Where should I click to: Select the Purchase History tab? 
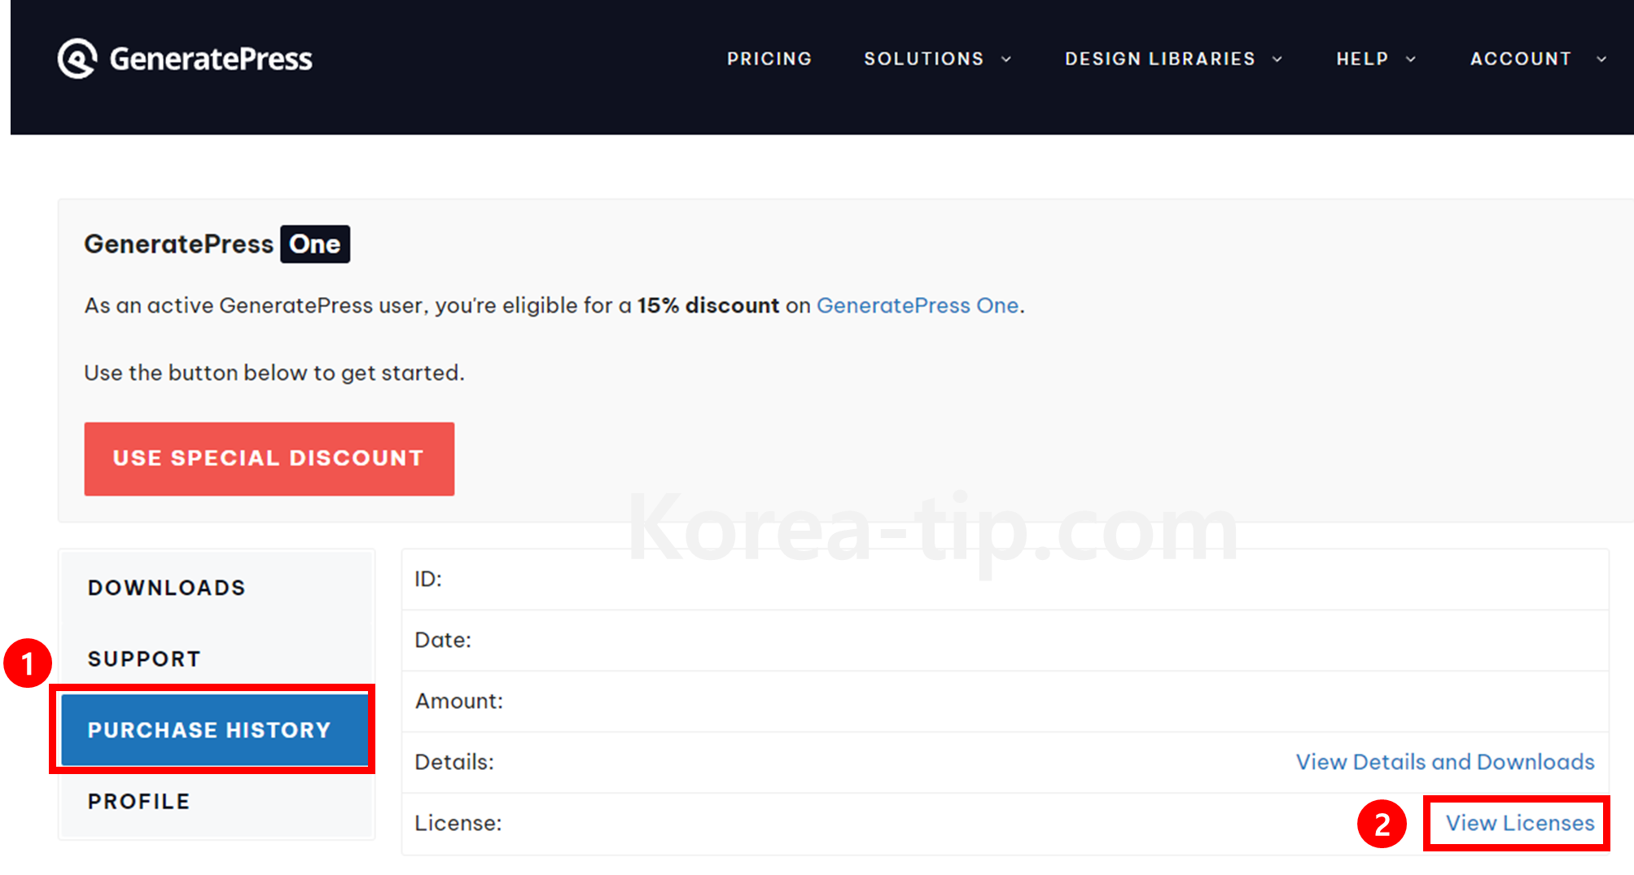tap(215, 730)
